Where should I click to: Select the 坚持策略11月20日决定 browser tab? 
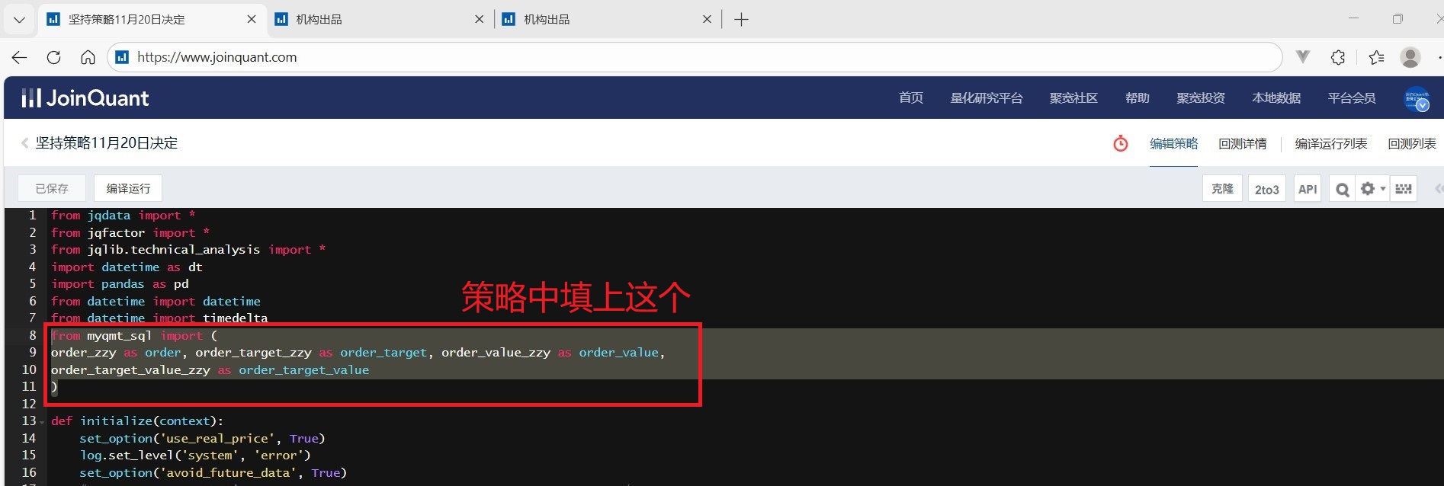pos(152,20)
